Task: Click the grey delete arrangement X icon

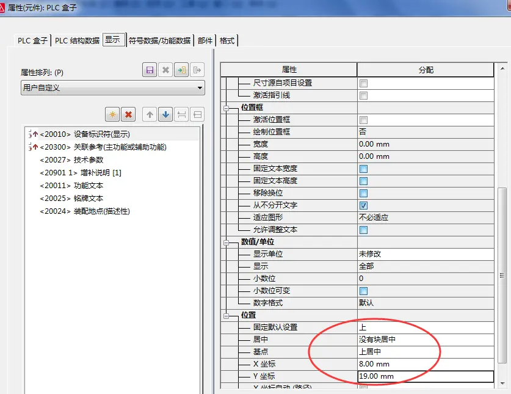Action: [x=165, y=70]
